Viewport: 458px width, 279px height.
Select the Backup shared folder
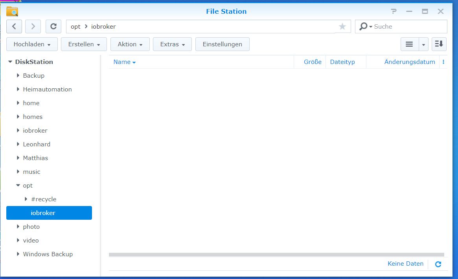tap(33, 75)
